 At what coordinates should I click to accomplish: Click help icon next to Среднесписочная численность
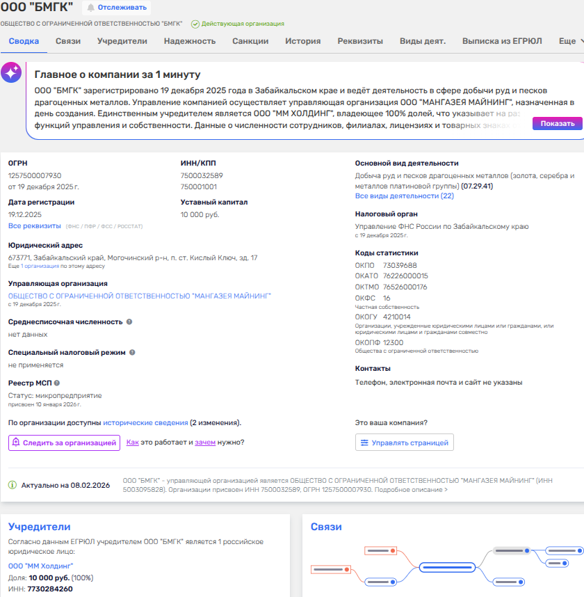pos(129,322)
